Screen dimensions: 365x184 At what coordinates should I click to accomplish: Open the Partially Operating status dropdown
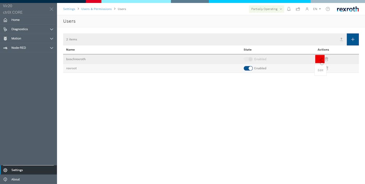[x=266, y=9]
